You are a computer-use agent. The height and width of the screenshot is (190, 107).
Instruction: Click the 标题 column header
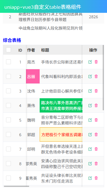[45, 50]
